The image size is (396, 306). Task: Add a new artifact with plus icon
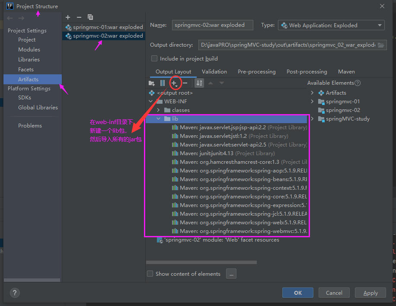[68, 17]
